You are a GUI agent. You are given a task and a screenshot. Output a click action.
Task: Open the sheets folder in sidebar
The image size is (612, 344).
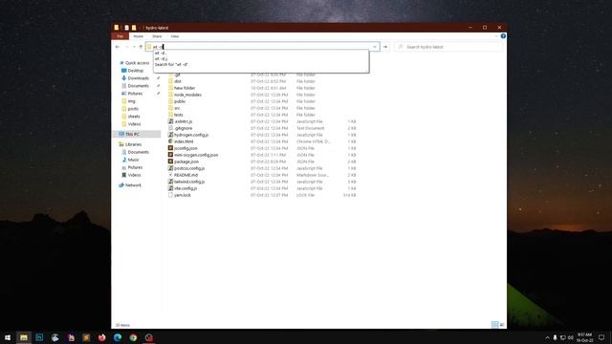134,117
